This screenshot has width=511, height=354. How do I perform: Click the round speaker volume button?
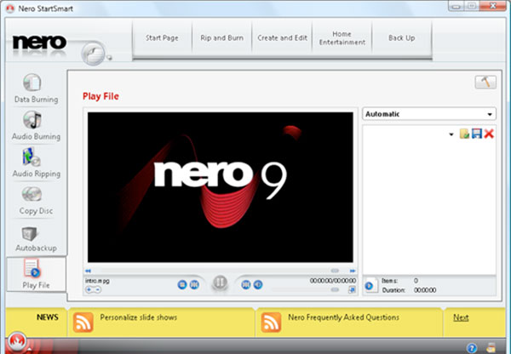(x=258, y=285)
